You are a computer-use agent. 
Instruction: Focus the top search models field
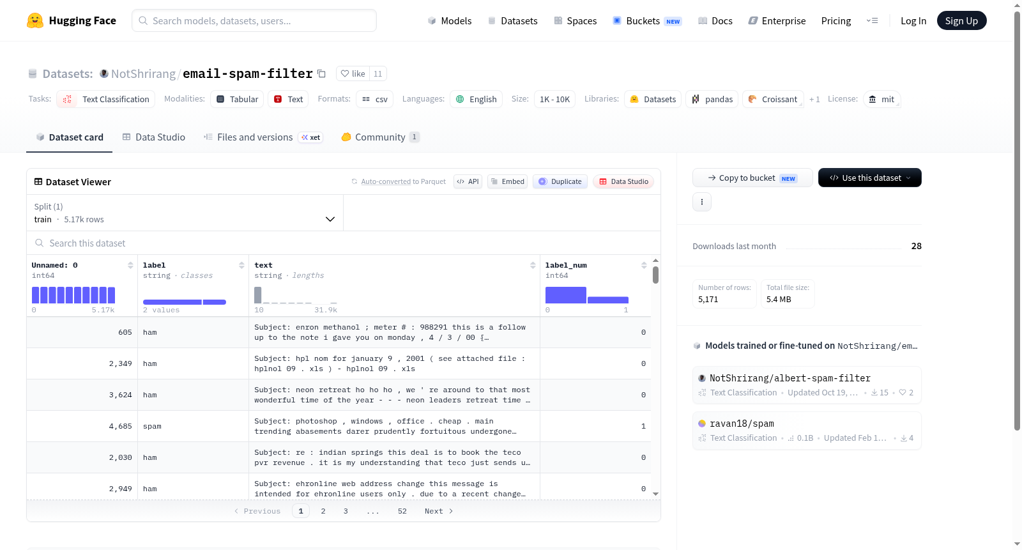(254, 20)
